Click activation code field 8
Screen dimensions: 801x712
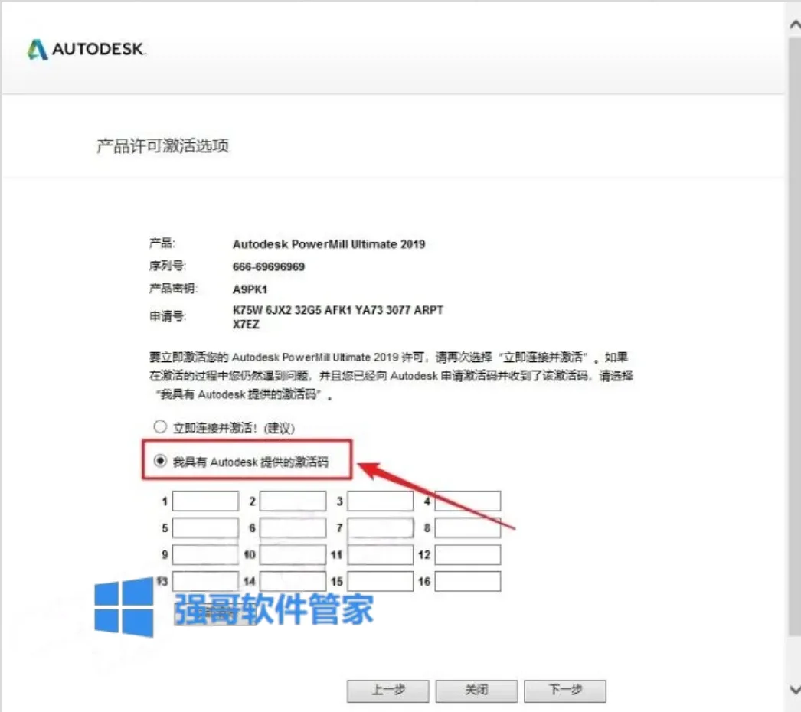click(x=468, y=527)
